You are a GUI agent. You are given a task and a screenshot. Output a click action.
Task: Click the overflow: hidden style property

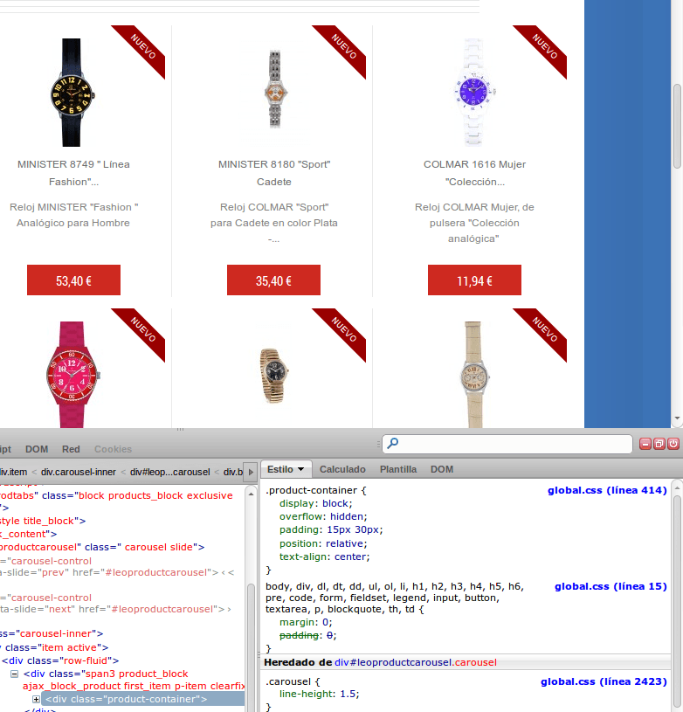[x=323, y=516]
